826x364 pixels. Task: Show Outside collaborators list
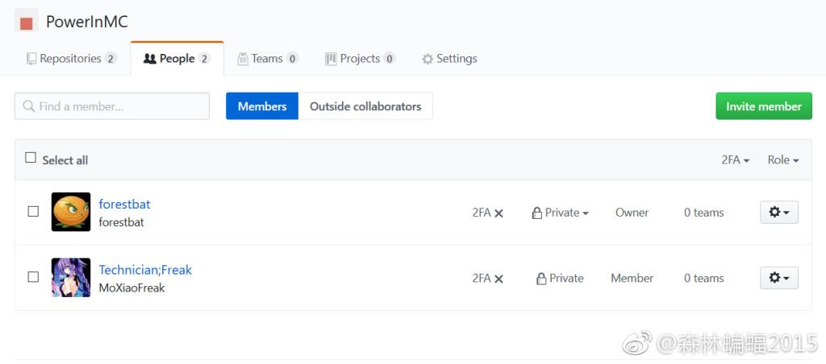tap(365, 106)
